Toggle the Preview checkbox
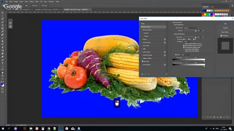The width and height of the screenshot is (234, 131). pos(221,36)
